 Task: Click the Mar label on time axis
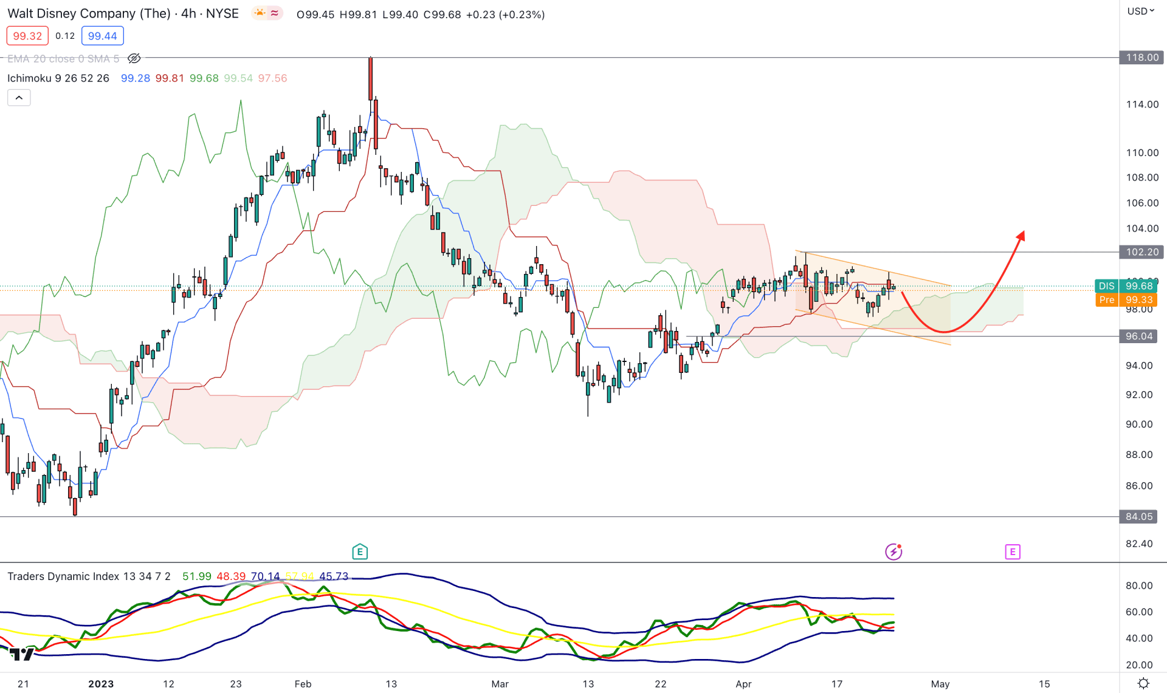click(500, 684)
